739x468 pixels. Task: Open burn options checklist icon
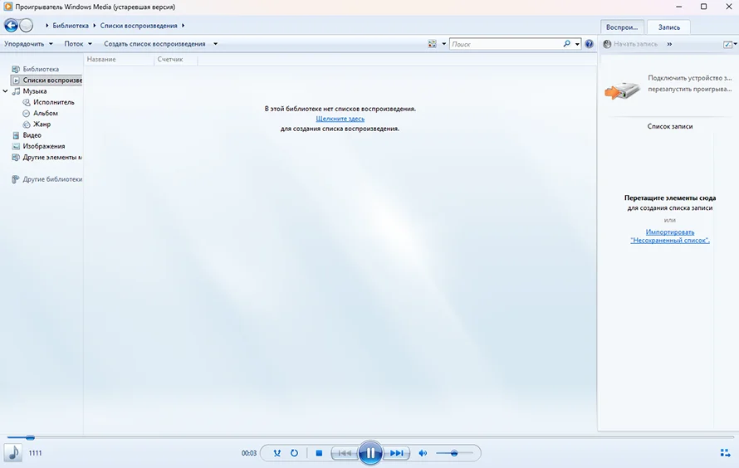point(727,44)
